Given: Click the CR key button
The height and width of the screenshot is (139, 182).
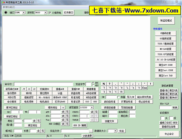Looking at the screenshot, I should point(121,92).
